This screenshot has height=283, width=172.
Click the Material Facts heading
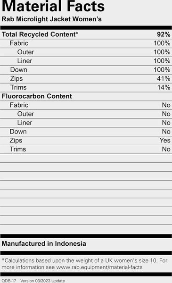53,6
